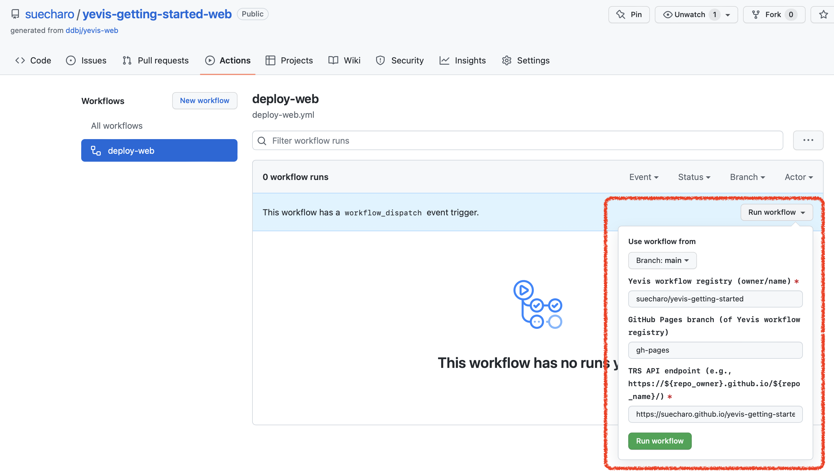Click the workflow_dispatch code text

(383, 213)
